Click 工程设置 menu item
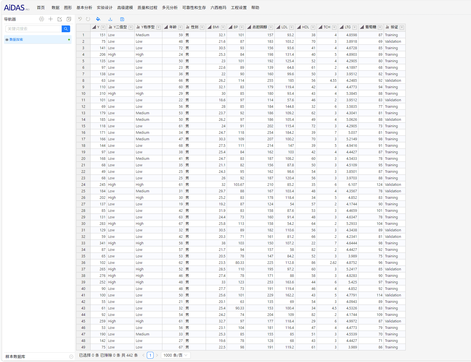The image size is (471, 362). [x=239, y=8]
